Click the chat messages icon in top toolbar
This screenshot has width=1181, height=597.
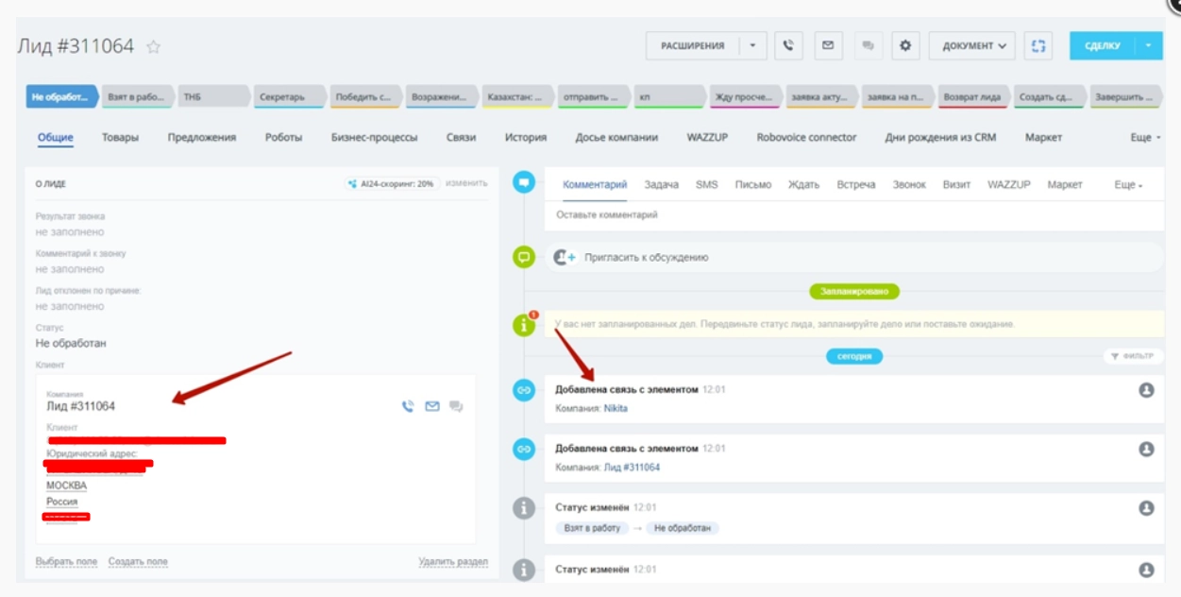[869, 46]
